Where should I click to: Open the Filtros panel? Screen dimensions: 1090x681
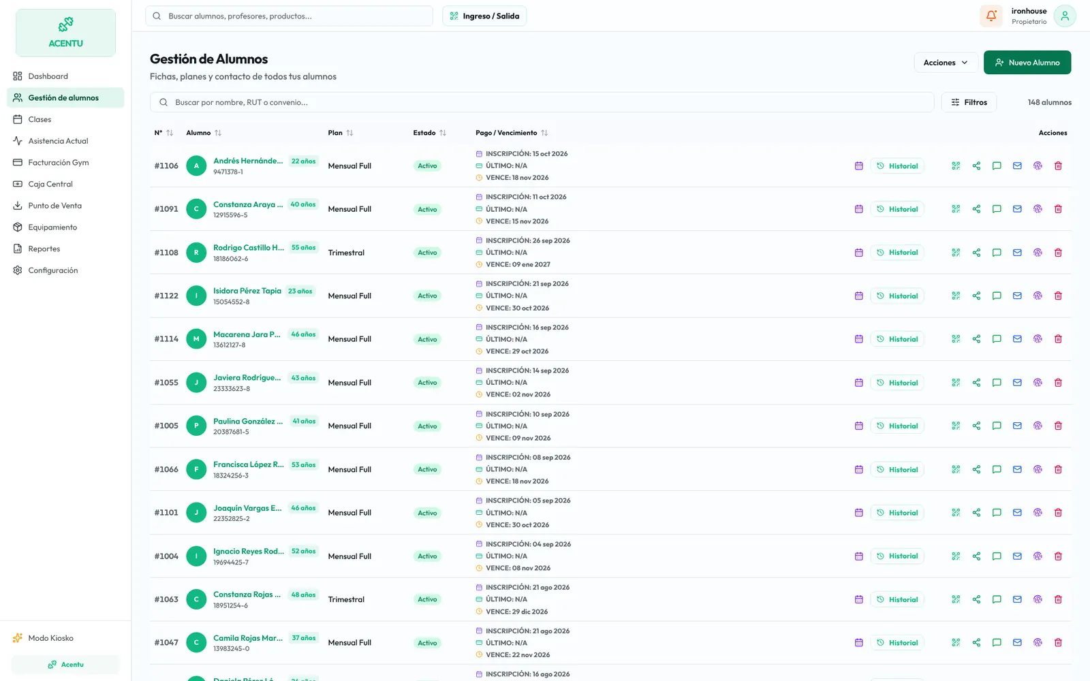(x=969, y=102)
